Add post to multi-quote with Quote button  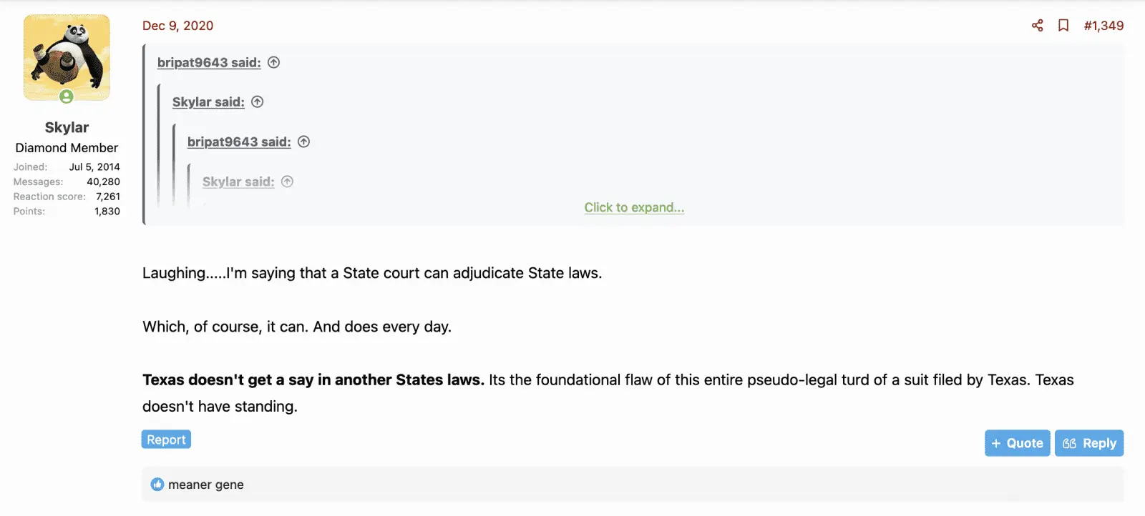pyautogui.click(x=1017, y=443)
